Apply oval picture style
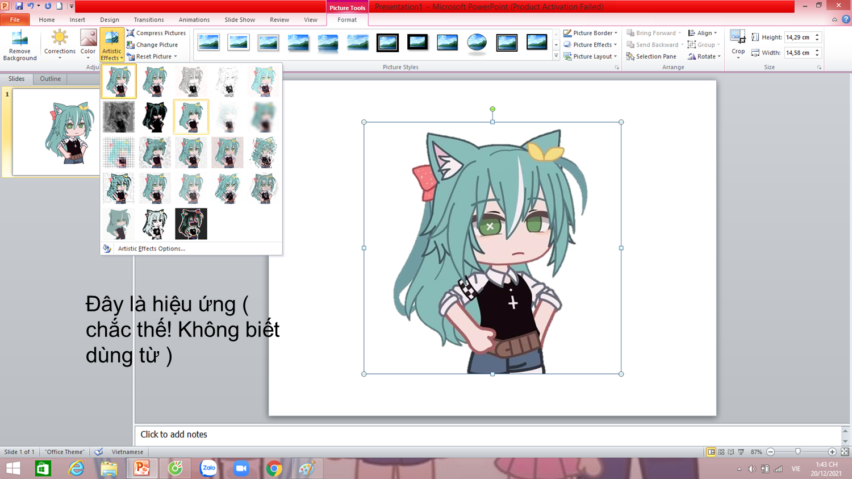 [x=477, y=43]
